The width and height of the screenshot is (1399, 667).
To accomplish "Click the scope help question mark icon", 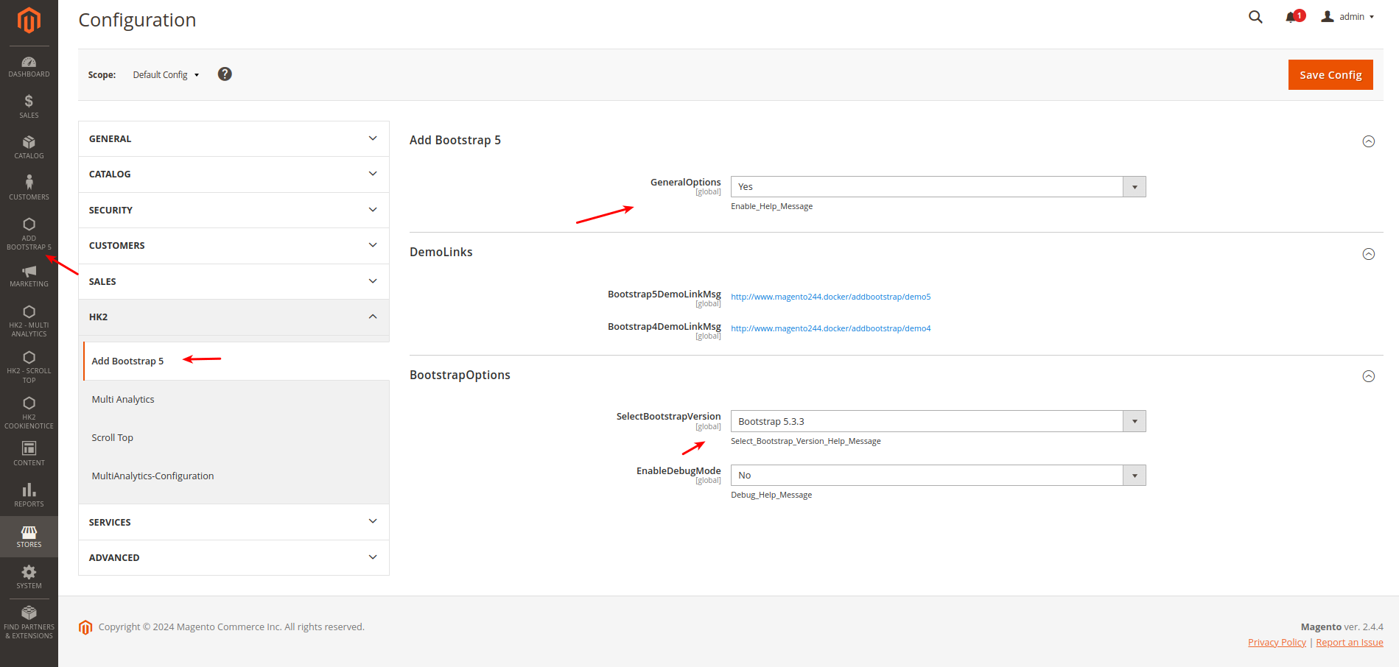I will 225,74.
